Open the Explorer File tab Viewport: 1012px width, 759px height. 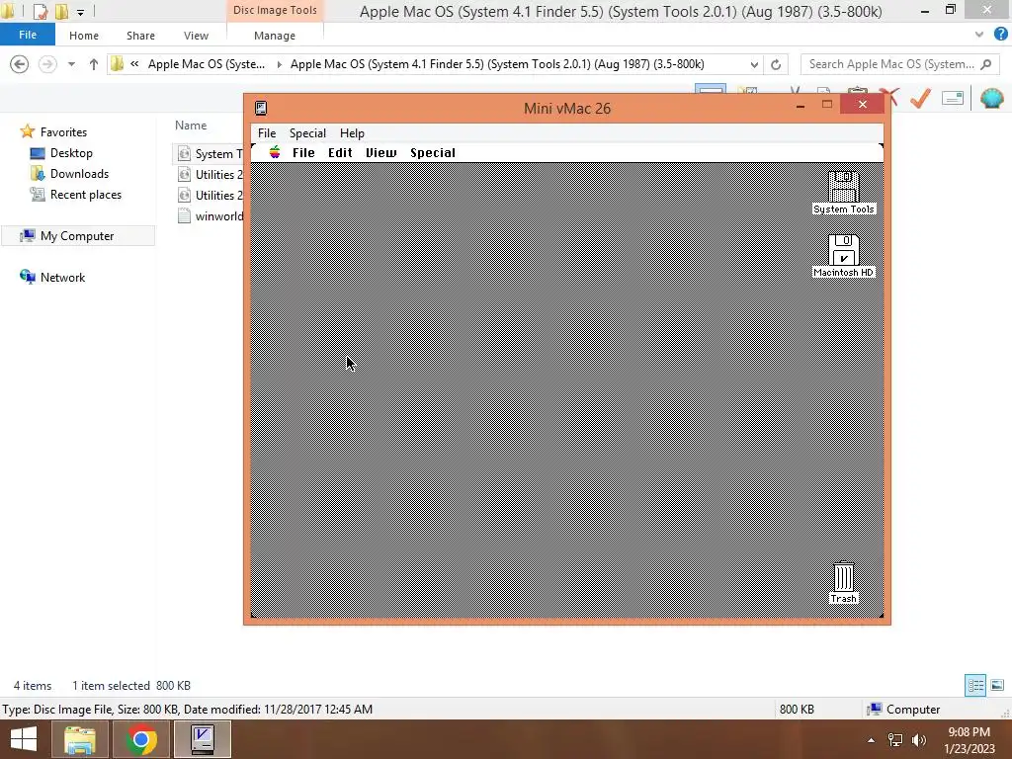(x=28, y=35)
